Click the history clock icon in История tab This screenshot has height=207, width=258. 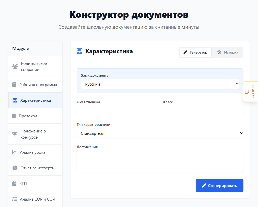[x=219, y=52]
